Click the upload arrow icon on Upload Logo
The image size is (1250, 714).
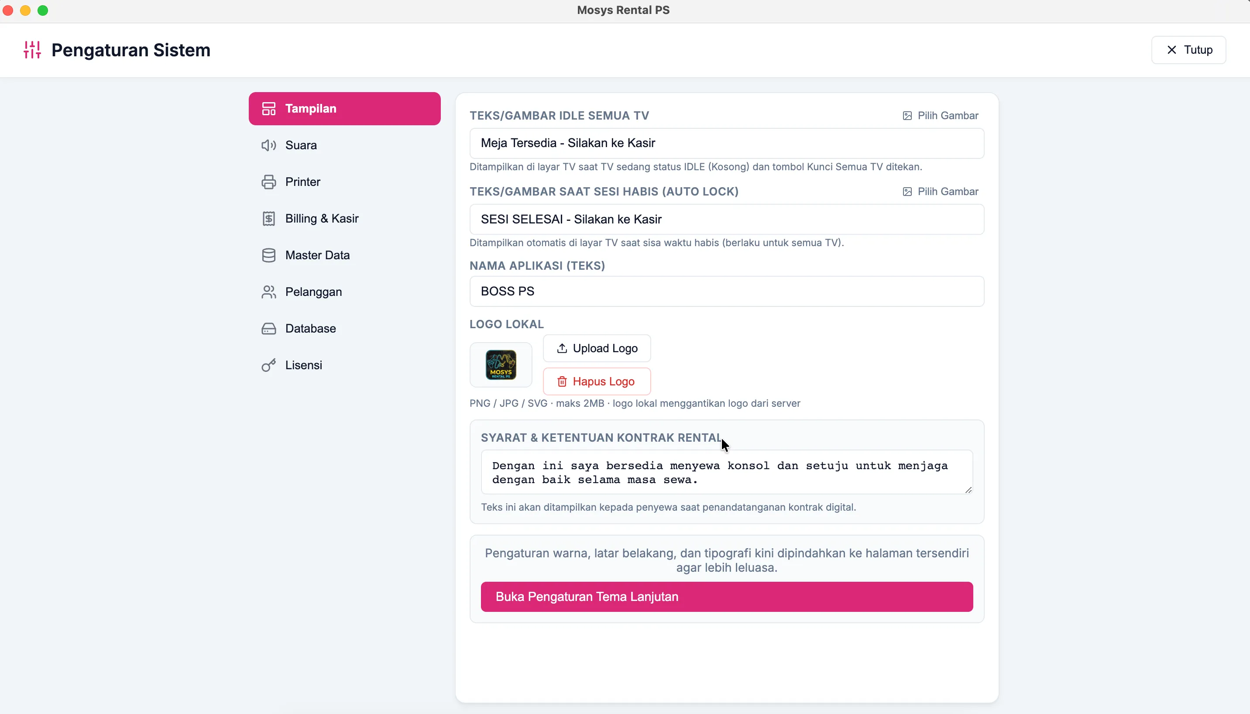click(x=562, y=348)
